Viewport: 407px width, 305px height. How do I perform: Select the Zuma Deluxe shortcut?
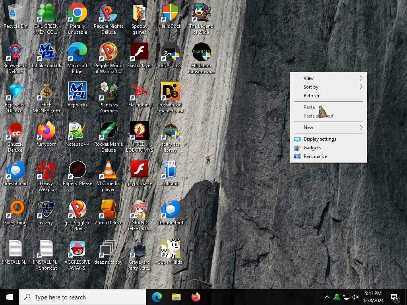coord(109,213)
